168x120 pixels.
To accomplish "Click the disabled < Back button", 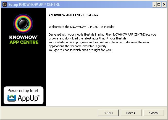I will pos(108,113).
